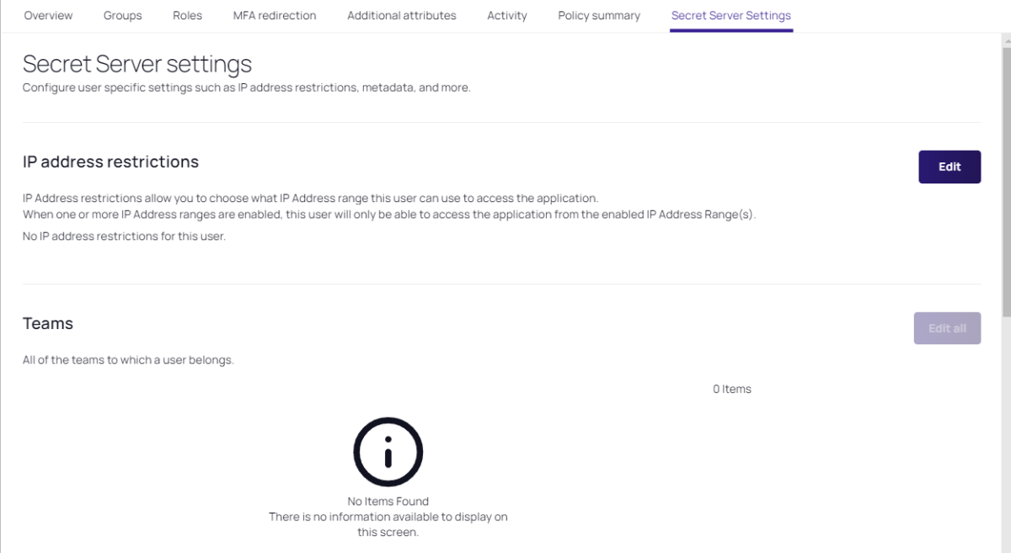
Task: Open the Overview tab
Action: [48, 15]
